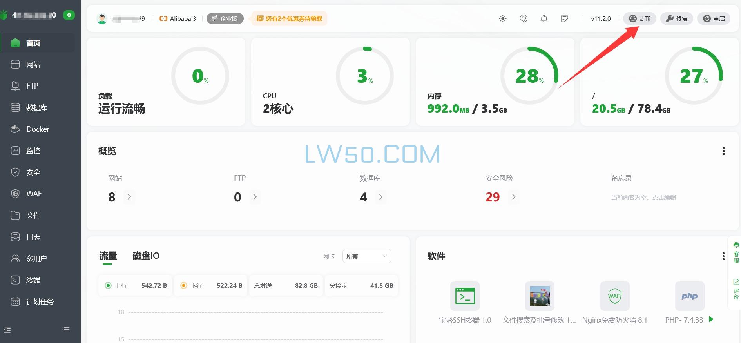The width and height of the screenshot is (741, 343).
Task: Click the Alibaba 3 system label
Action: point(178,18)
